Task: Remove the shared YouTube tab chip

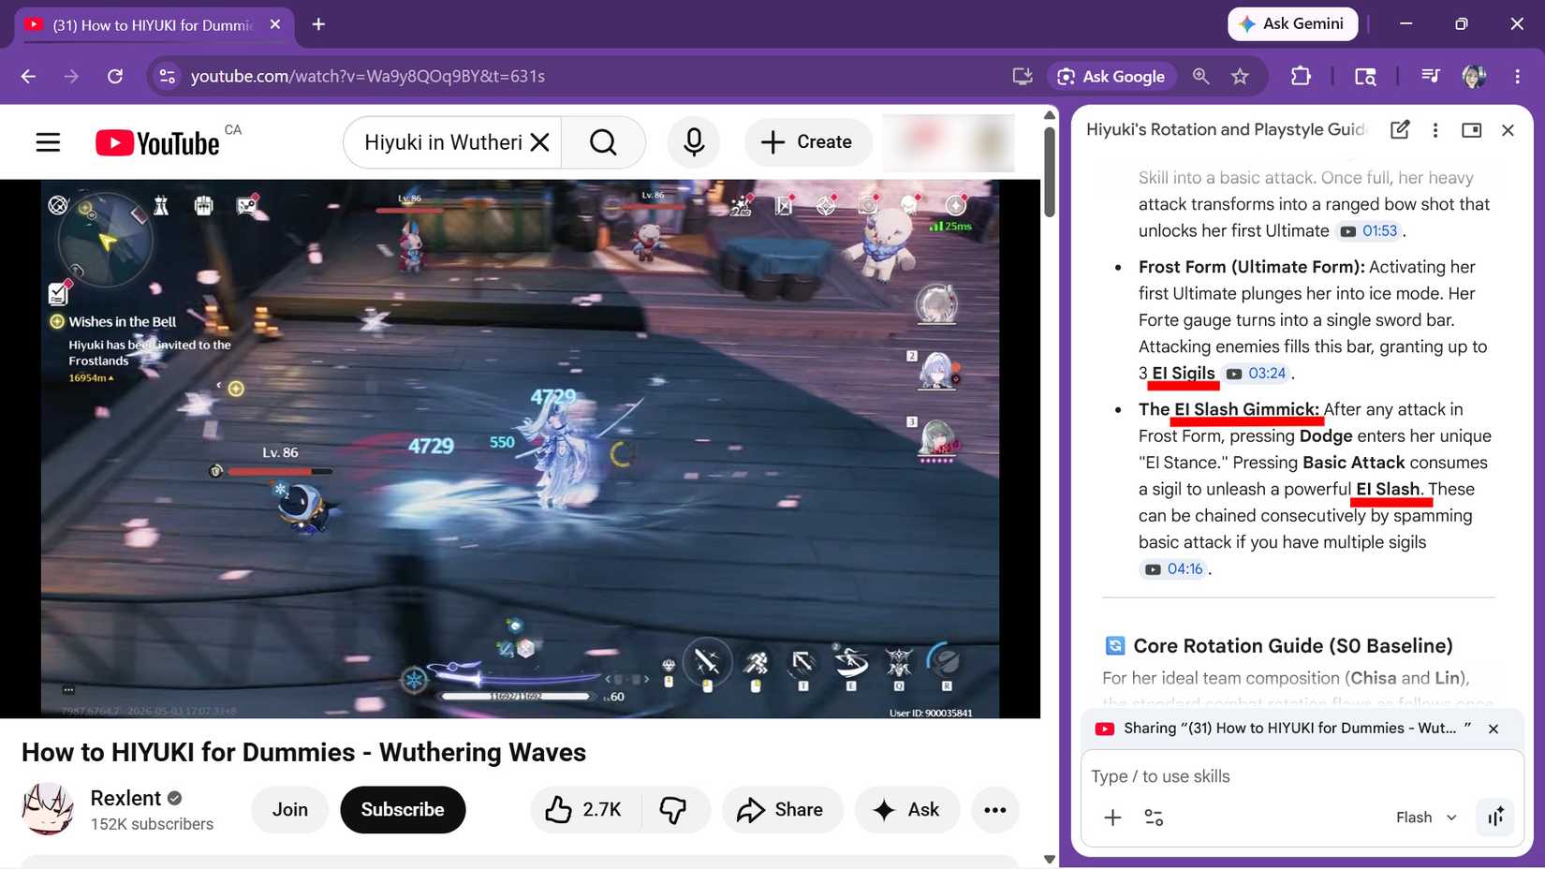Action: [1493, 729]
